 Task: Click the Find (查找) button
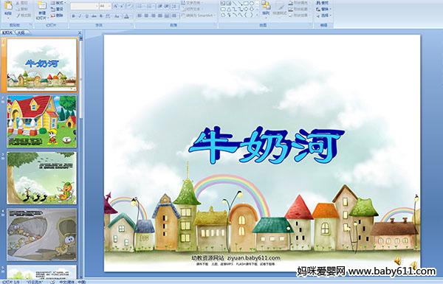pyautogui.click(x=323, y=3)
